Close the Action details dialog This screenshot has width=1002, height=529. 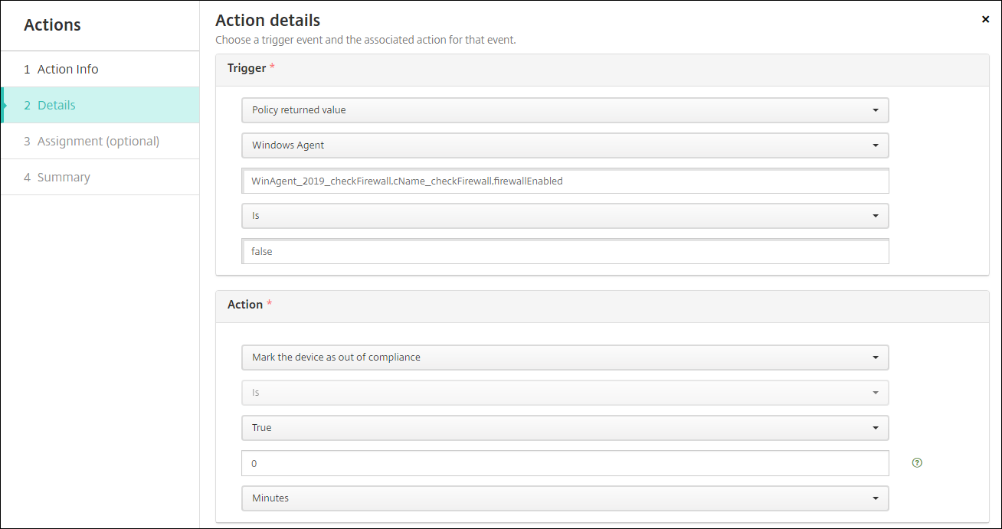coord(985,19)
